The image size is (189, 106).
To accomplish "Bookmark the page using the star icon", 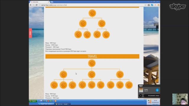I will point(145,5).
